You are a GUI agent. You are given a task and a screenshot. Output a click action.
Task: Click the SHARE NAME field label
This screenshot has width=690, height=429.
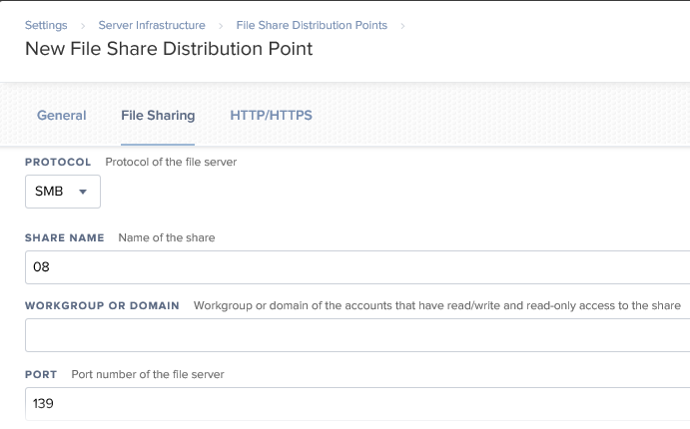65,237
